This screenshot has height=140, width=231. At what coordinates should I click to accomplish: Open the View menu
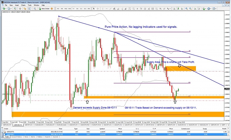tap(11, 5)
